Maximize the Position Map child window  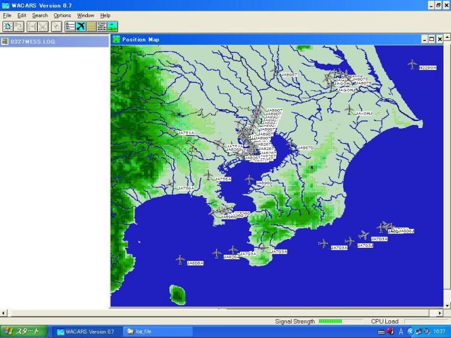coord(431,40)
